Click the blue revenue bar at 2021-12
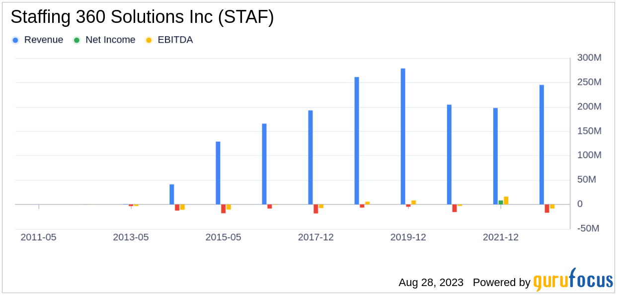 coord(495,156)
